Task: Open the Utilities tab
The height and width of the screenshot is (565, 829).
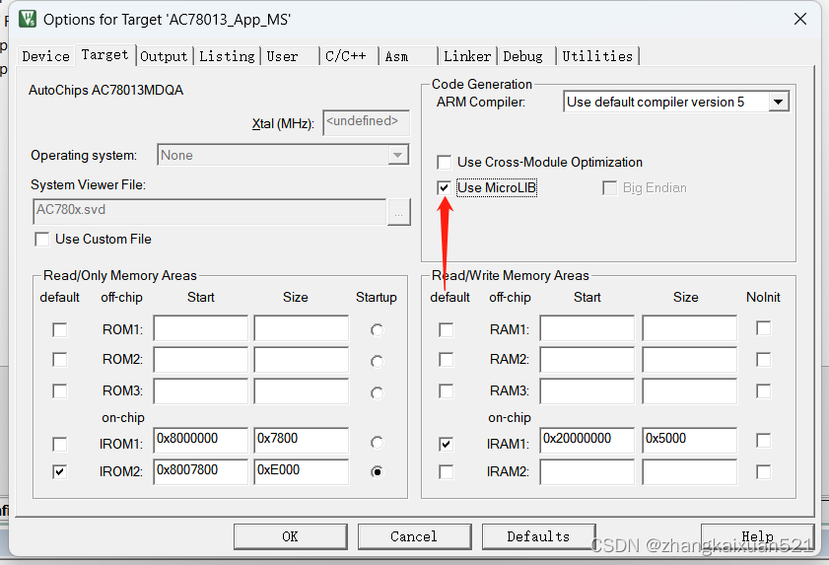Action: pos(597,56)
